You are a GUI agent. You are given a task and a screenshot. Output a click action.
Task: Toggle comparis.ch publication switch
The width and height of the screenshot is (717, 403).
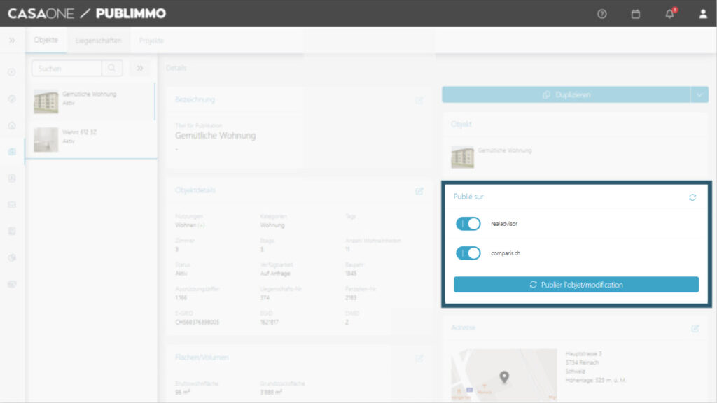coord(468,253)
